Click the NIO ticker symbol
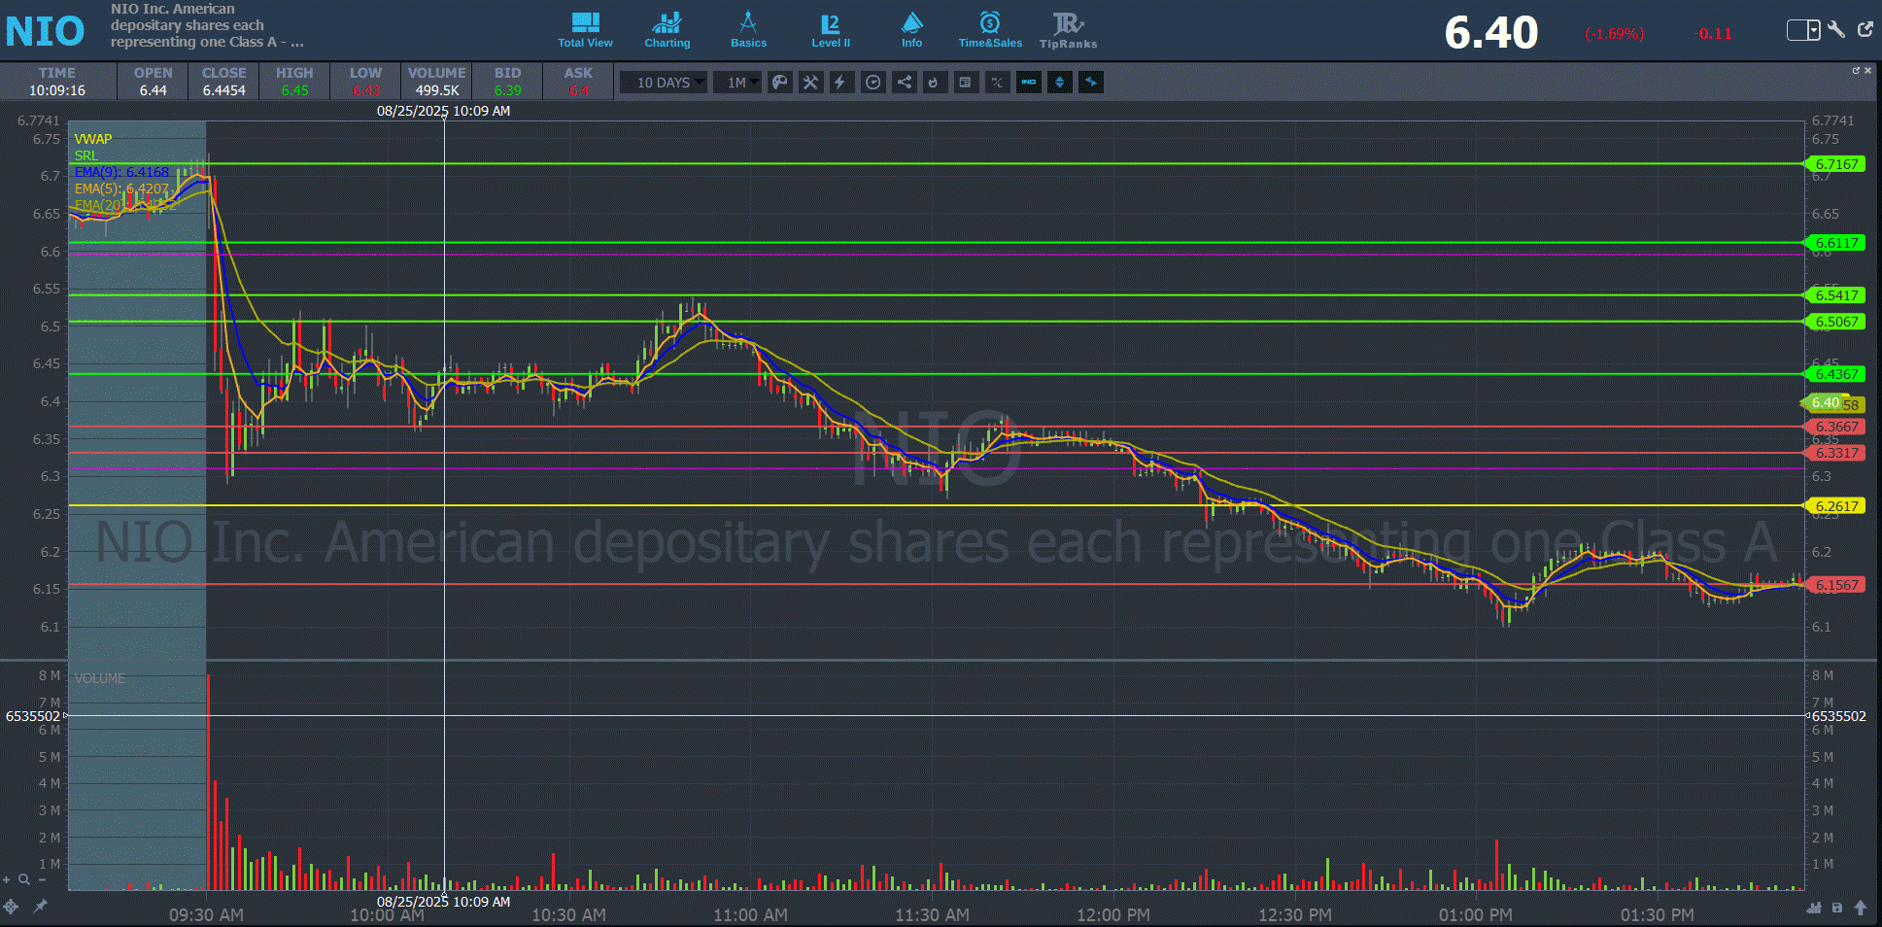Viewport: 1882px width, 927px height. click(45, 32)
